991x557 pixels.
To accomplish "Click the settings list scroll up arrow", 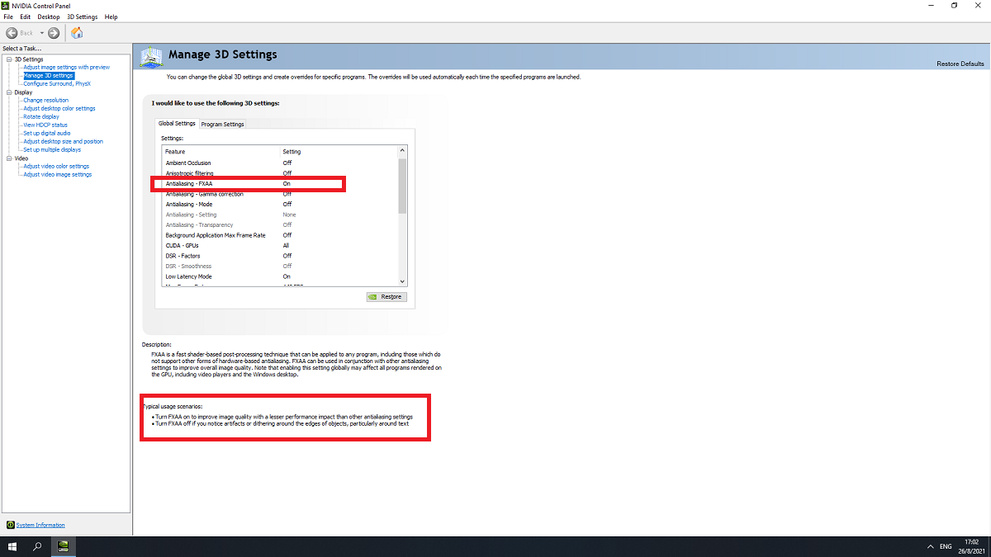I will click(x=403, y=151).
